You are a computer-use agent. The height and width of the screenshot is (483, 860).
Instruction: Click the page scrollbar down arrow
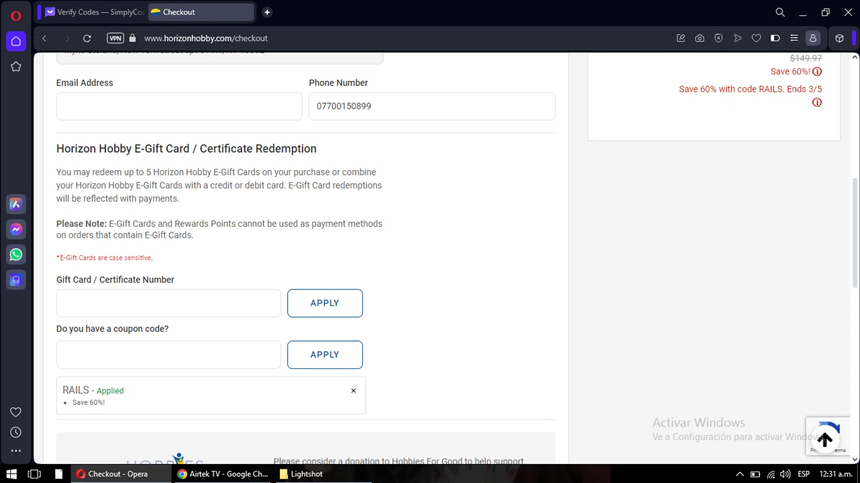855,459
